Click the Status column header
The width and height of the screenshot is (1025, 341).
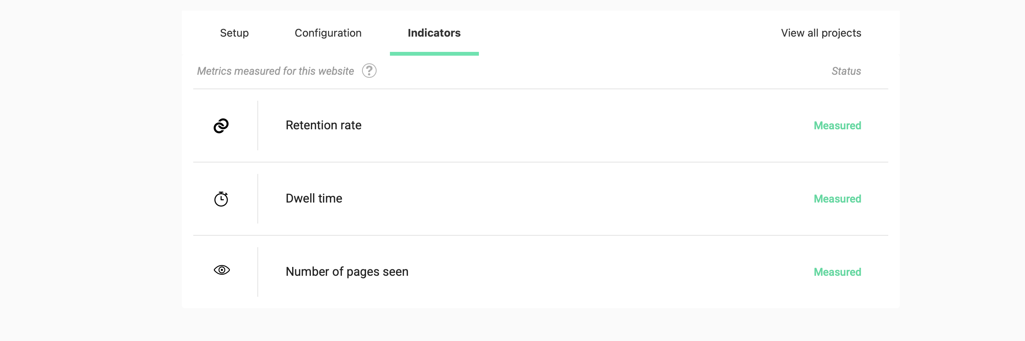point(846,71)
